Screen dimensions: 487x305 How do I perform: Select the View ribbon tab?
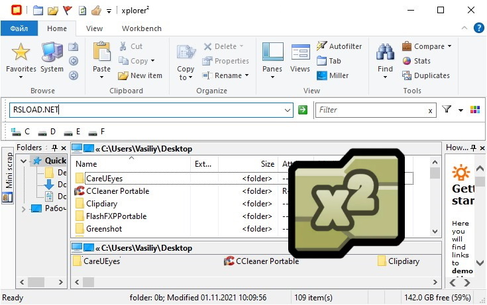point(94,28)
